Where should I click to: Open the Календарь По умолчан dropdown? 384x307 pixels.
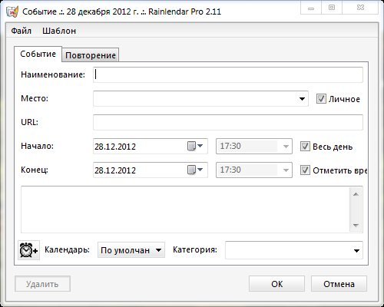click(x=131, y=250)
